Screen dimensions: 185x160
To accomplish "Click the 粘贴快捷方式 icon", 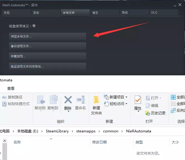I will pos(4,104).
